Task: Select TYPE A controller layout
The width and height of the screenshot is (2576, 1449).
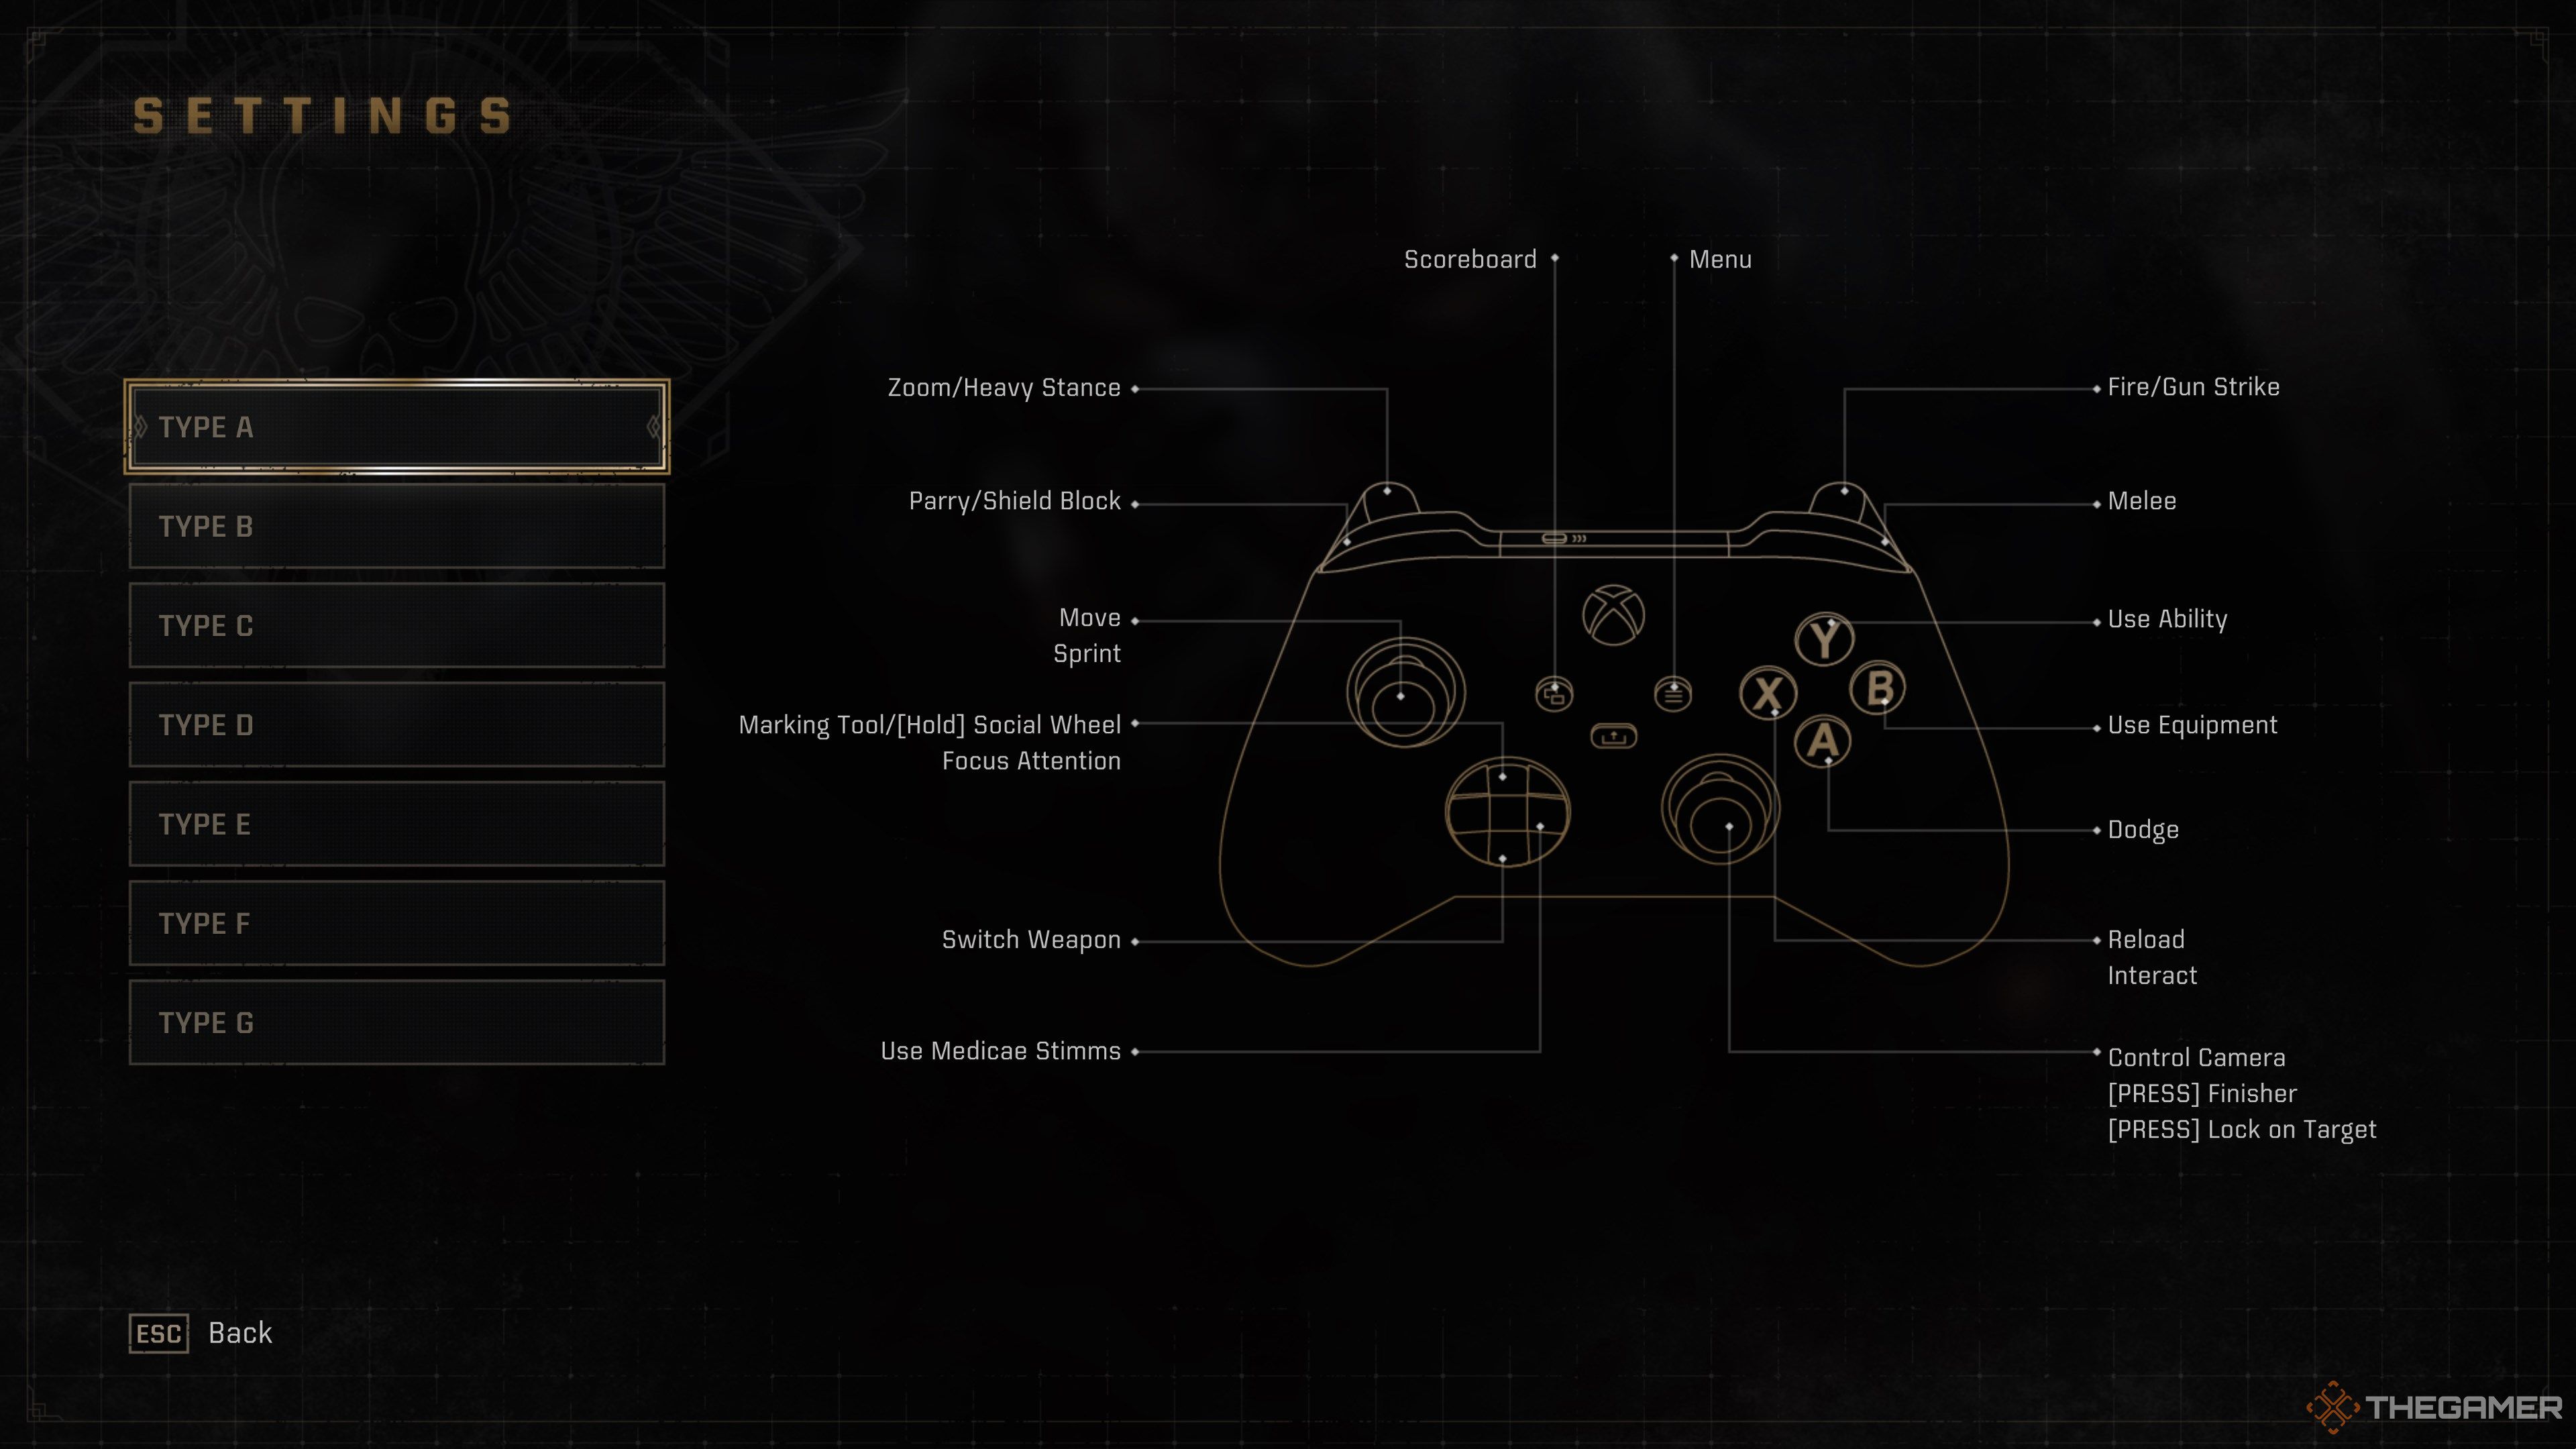Action: click(398, 427)
